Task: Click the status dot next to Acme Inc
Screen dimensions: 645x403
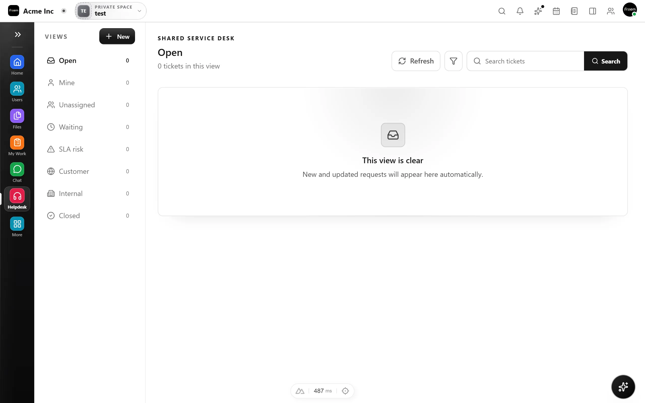Action: (x=64, y=11)
